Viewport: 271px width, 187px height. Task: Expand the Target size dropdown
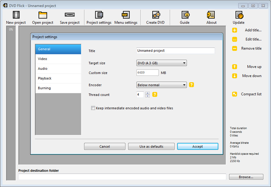161,63
